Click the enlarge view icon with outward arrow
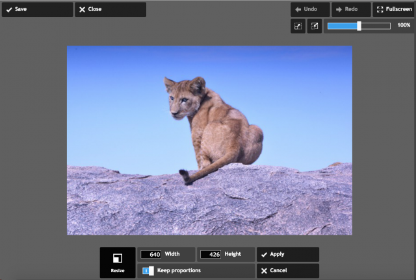This screenshot has width=416, height=280. point(298,26)
